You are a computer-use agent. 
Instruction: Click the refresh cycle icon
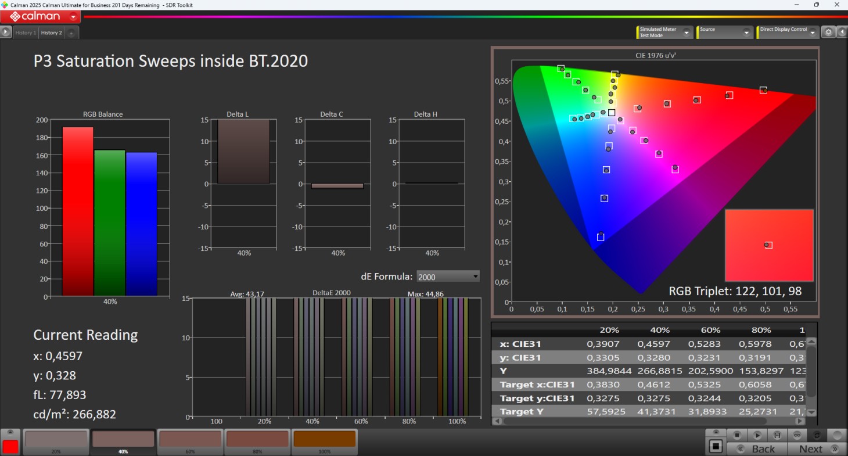point(817,435)
